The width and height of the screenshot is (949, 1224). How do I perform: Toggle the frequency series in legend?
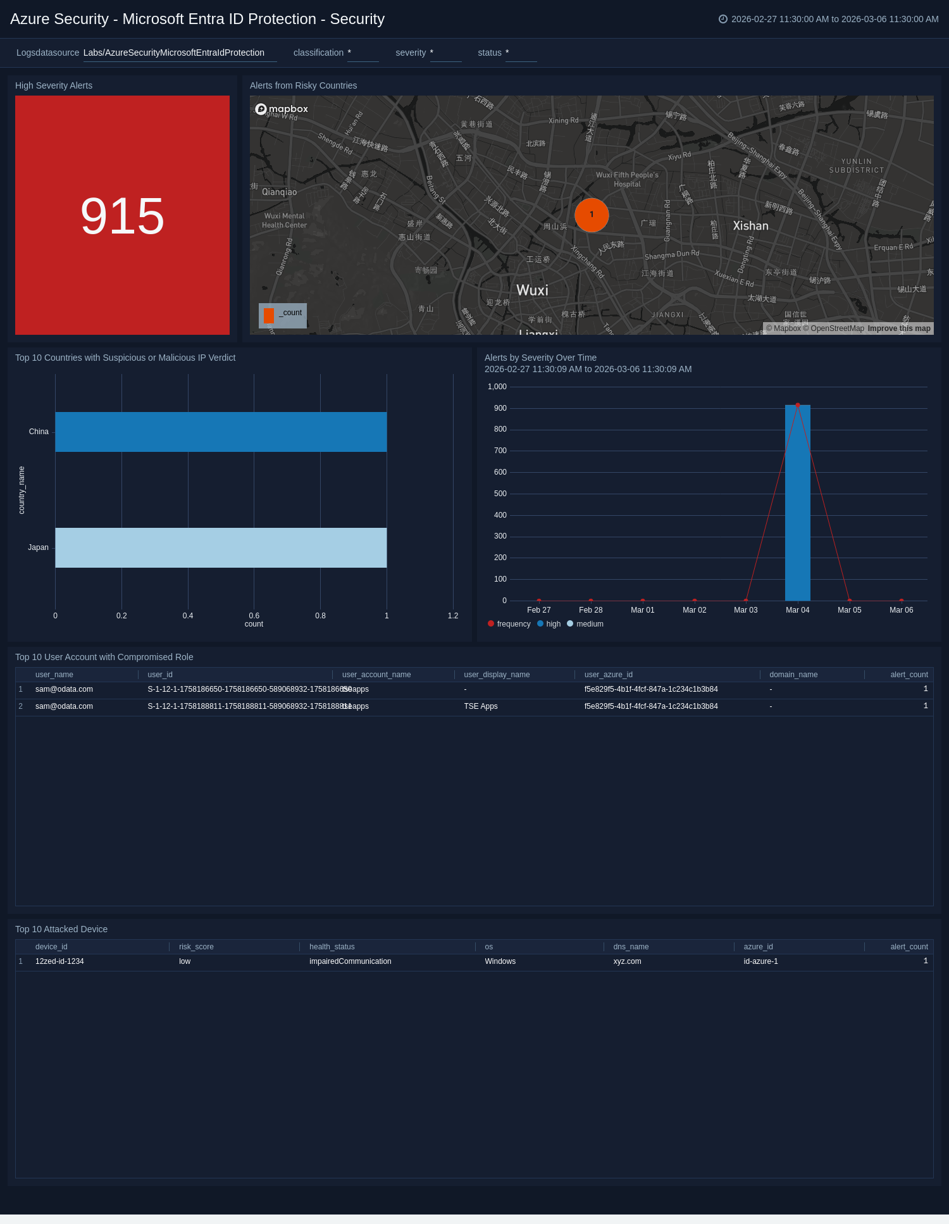(509, 624)
